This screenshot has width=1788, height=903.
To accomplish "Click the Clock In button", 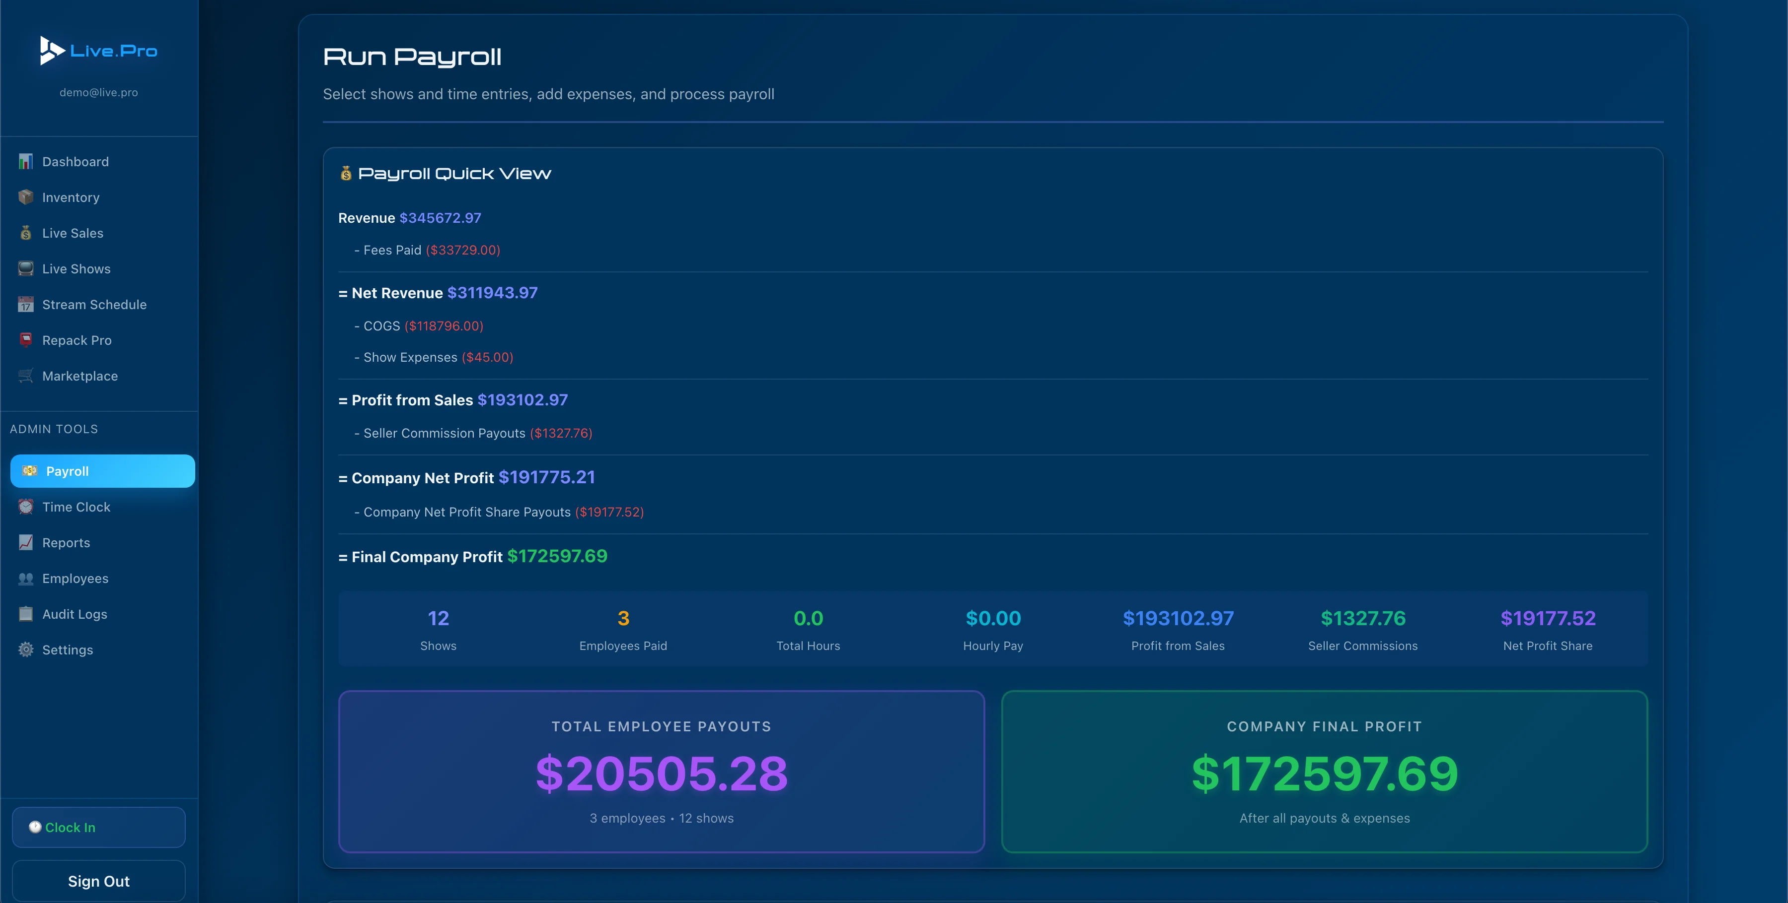I will coord(98,827).
